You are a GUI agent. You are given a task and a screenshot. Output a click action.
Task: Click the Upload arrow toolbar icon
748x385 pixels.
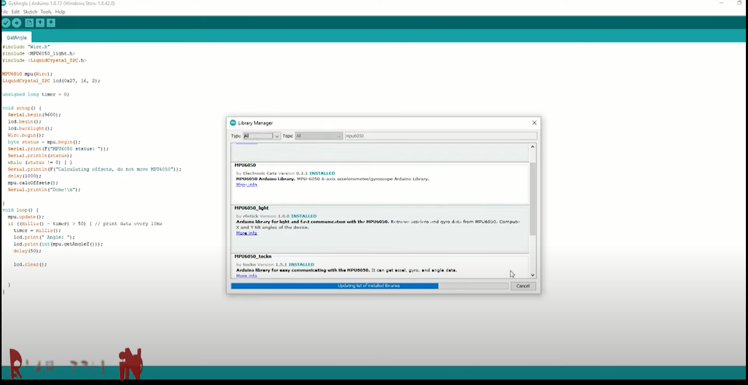pyautogui.click(x=17, y=22)
